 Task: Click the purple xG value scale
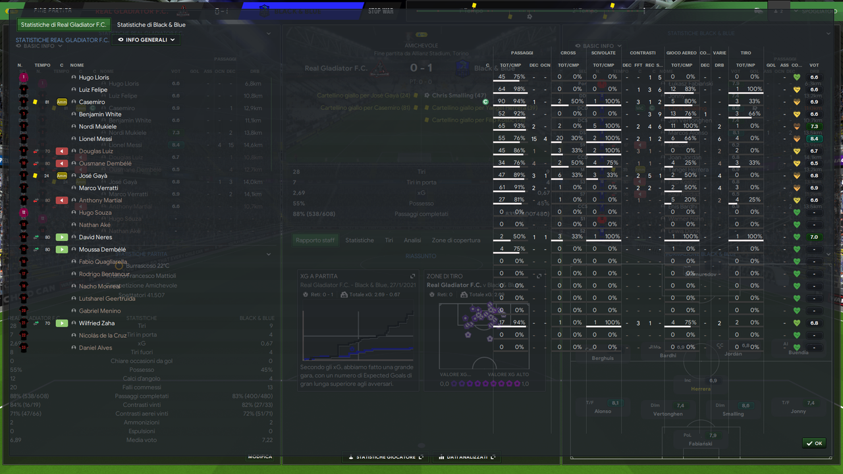pyautogui.click(x=484, y=384)
